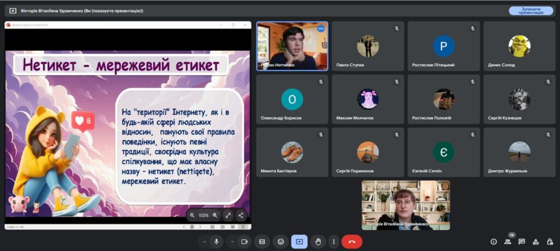The height and width of the screenshot is (251, 560).
Task: Expand the presentation to full screen
Action: [228, 215]
